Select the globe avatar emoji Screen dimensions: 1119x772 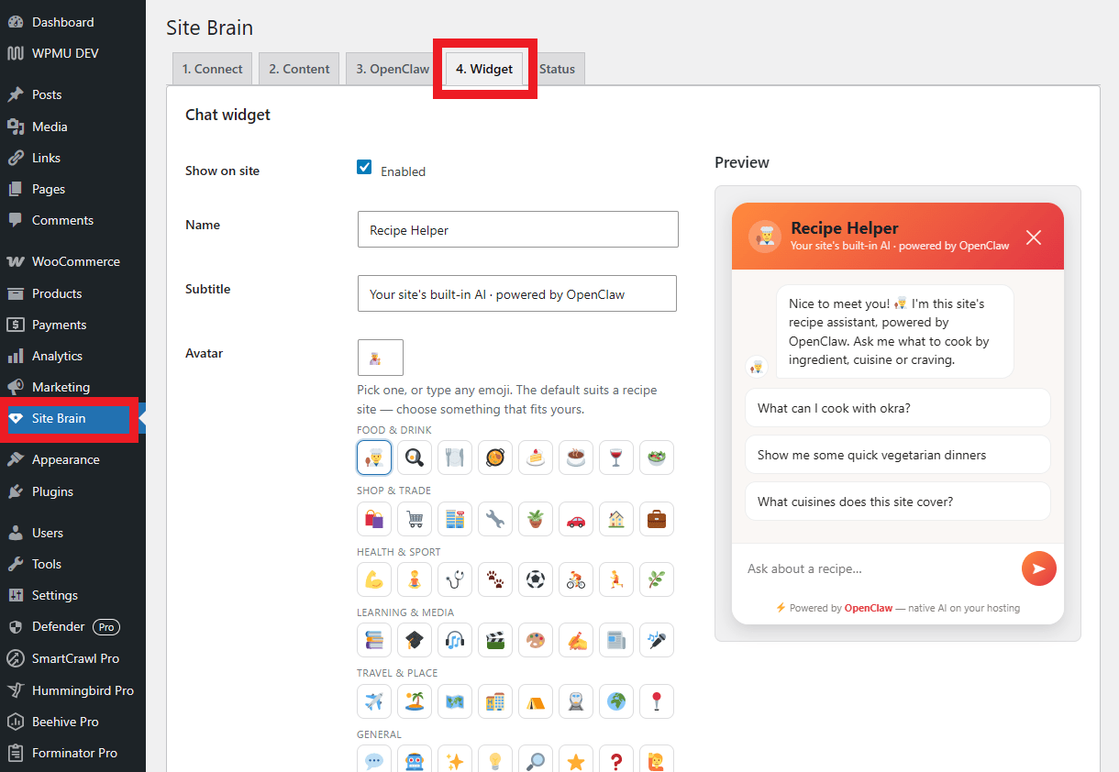616,701
